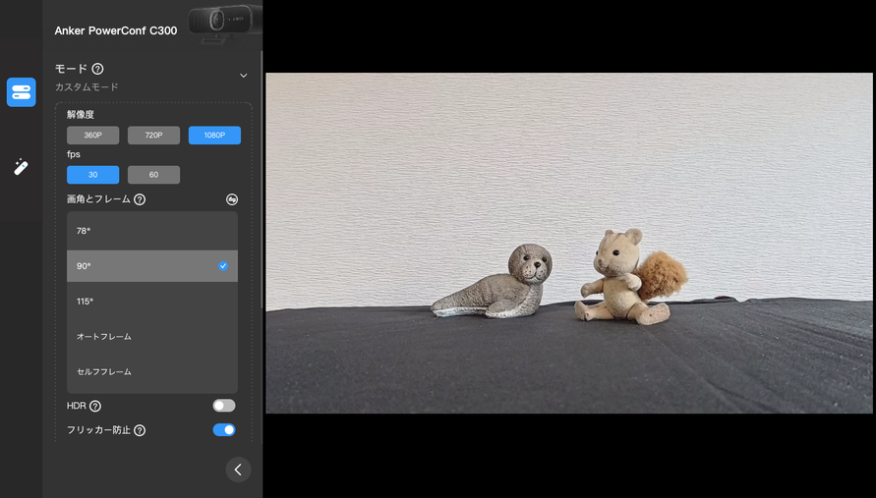Open the image adjustment wand icon
Viewport: 876px width, 498px height.
tap(21, 167)
